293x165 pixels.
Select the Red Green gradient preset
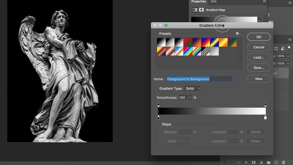coord(188,42)
